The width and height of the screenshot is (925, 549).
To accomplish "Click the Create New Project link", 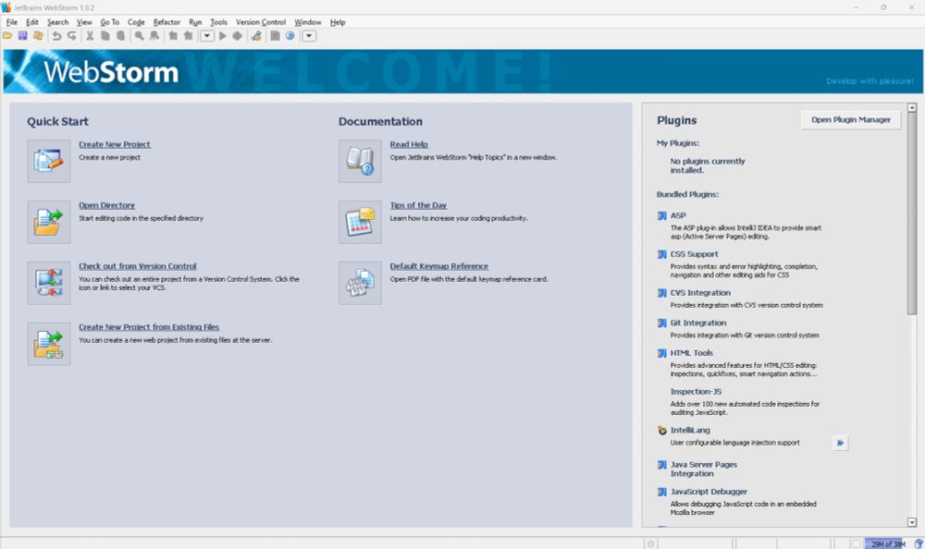I will (x=115, y=144).
